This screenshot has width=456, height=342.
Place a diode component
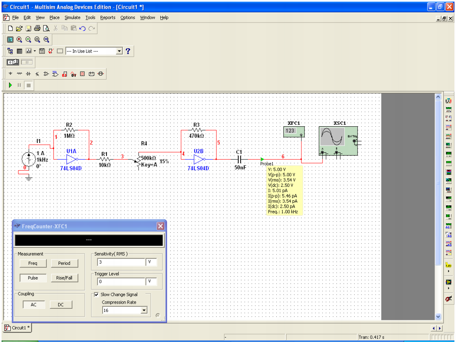28,74
